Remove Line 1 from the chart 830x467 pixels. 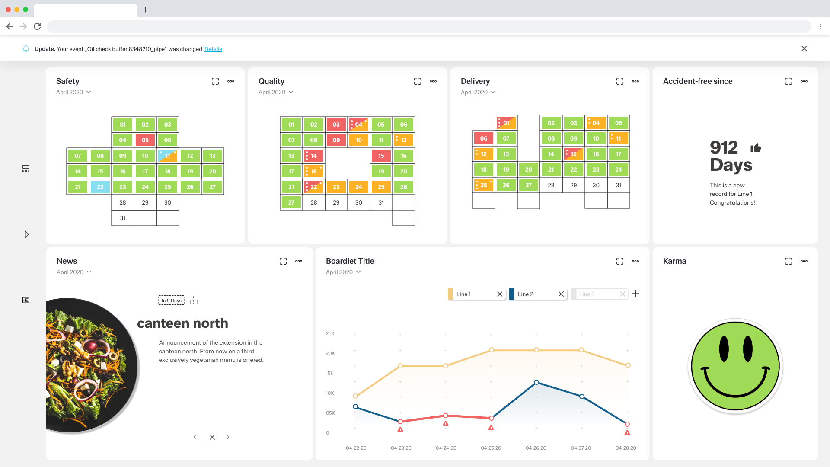(x=500, y=294)
